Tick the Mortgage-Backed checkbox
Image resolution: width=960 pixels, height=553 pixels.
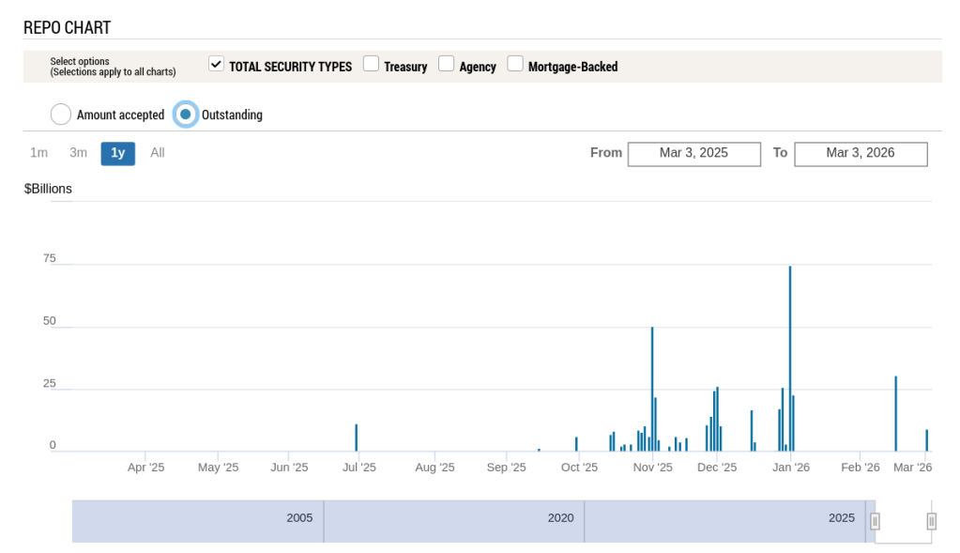[515, 64]
